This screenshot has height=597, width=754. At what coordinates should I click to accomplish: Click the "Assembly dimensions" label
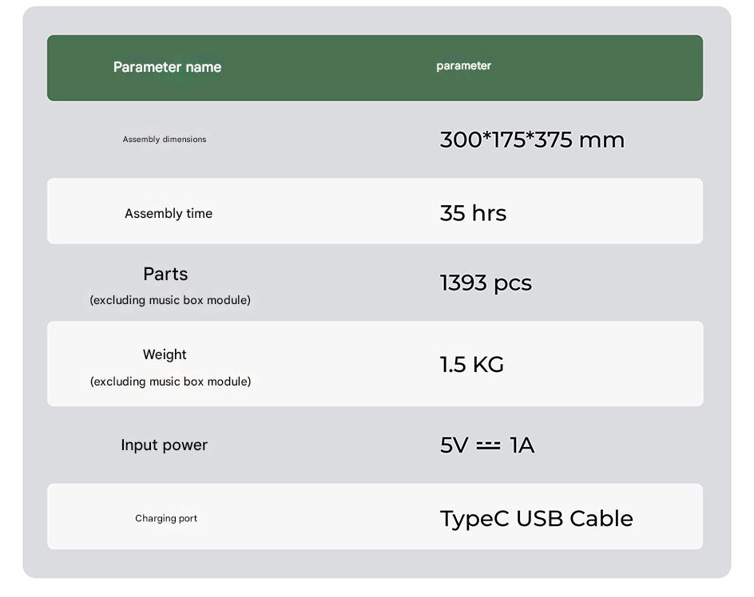(x=165, y=140)
